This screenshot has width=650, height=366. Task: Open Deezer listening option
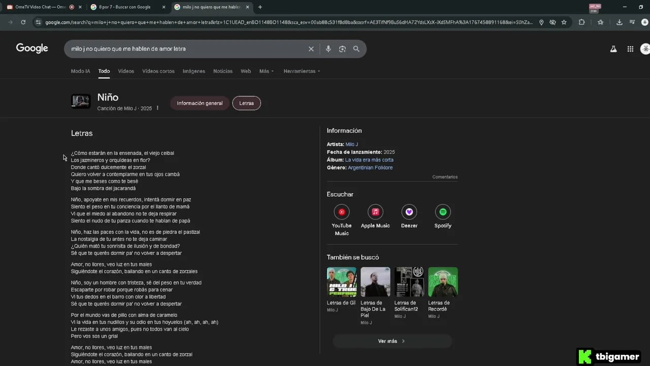tap(409, 217)
